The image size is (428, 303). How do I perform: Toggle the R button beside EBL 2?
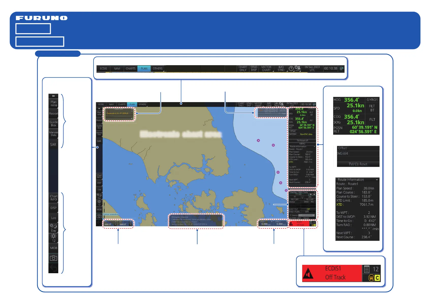click(130, 224)
